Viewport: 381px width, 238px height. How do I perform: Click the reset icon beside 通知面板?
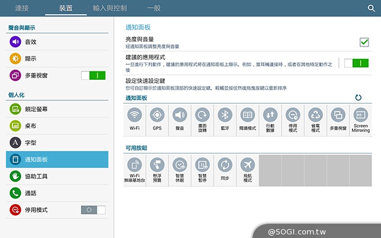click(x=358, y=98)
